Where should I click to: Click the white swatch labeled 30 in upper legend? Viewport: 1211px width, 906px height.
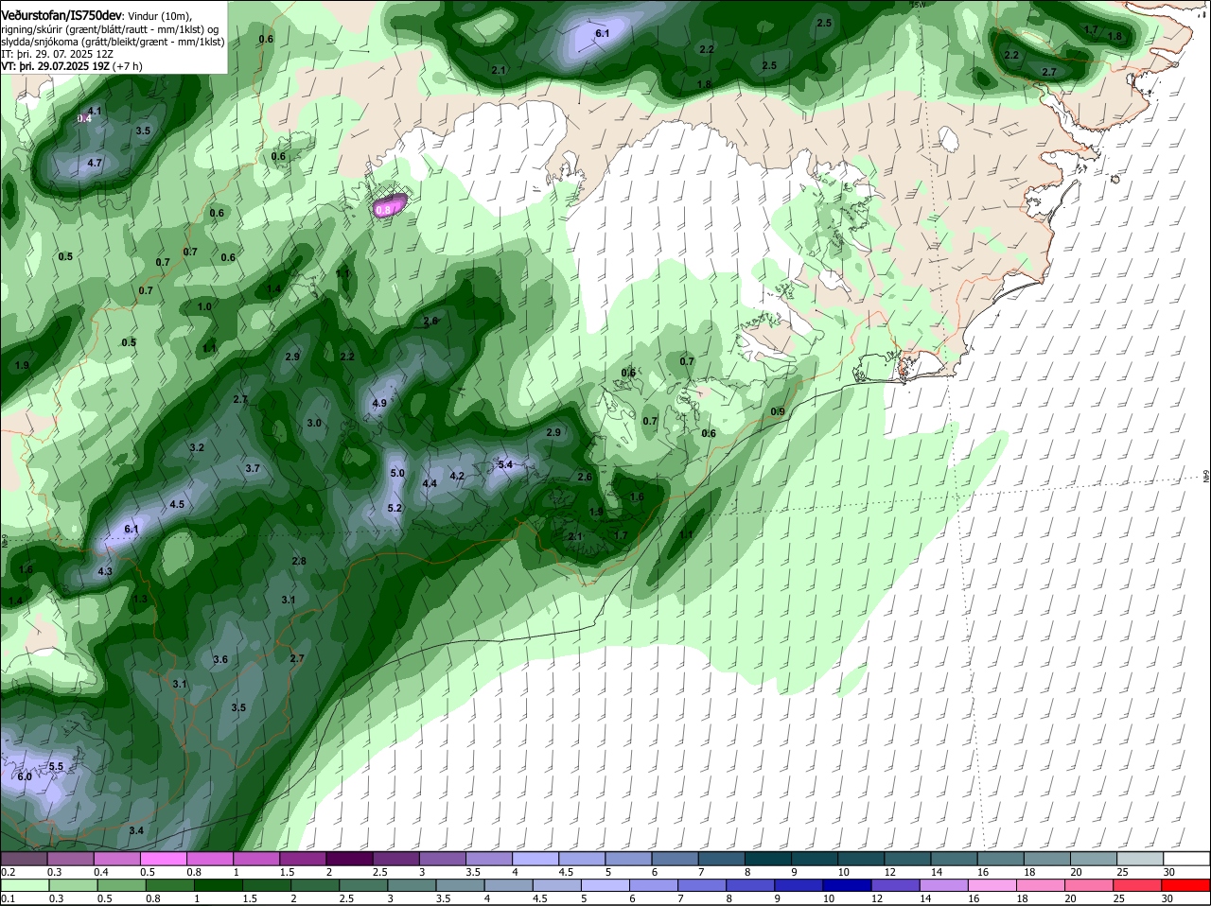point(1186,859)
